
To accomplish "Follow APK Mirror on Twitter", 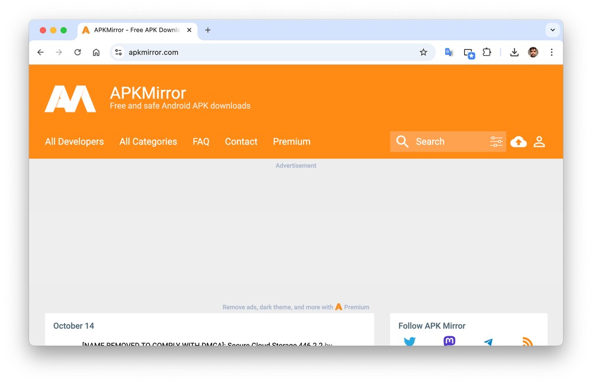I will pos(410,341).
